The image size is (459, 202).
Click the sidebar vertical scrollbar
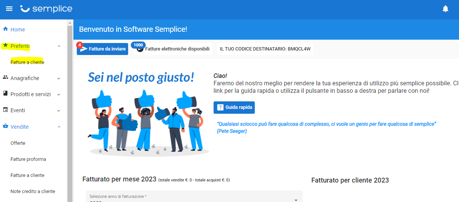(x=70, y=114)
